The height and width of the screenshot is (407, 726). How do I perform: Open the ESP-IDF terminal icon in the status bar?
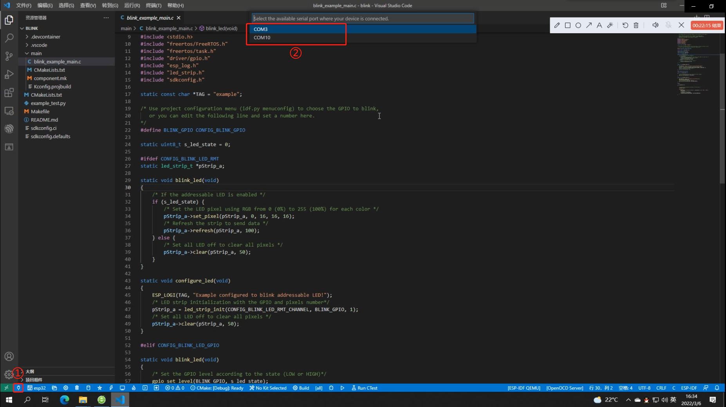[x=145, y=388]
